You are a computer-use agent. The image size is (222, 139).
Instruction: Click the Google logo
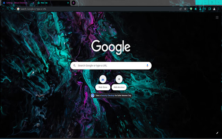click(111, 47)
